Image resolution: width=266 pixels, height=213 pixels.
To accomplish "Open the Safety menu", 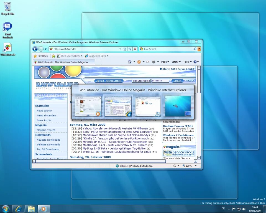I will (176, 62).
